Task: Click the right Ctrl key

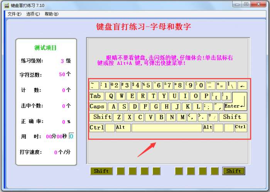Action: pos(241,128)
